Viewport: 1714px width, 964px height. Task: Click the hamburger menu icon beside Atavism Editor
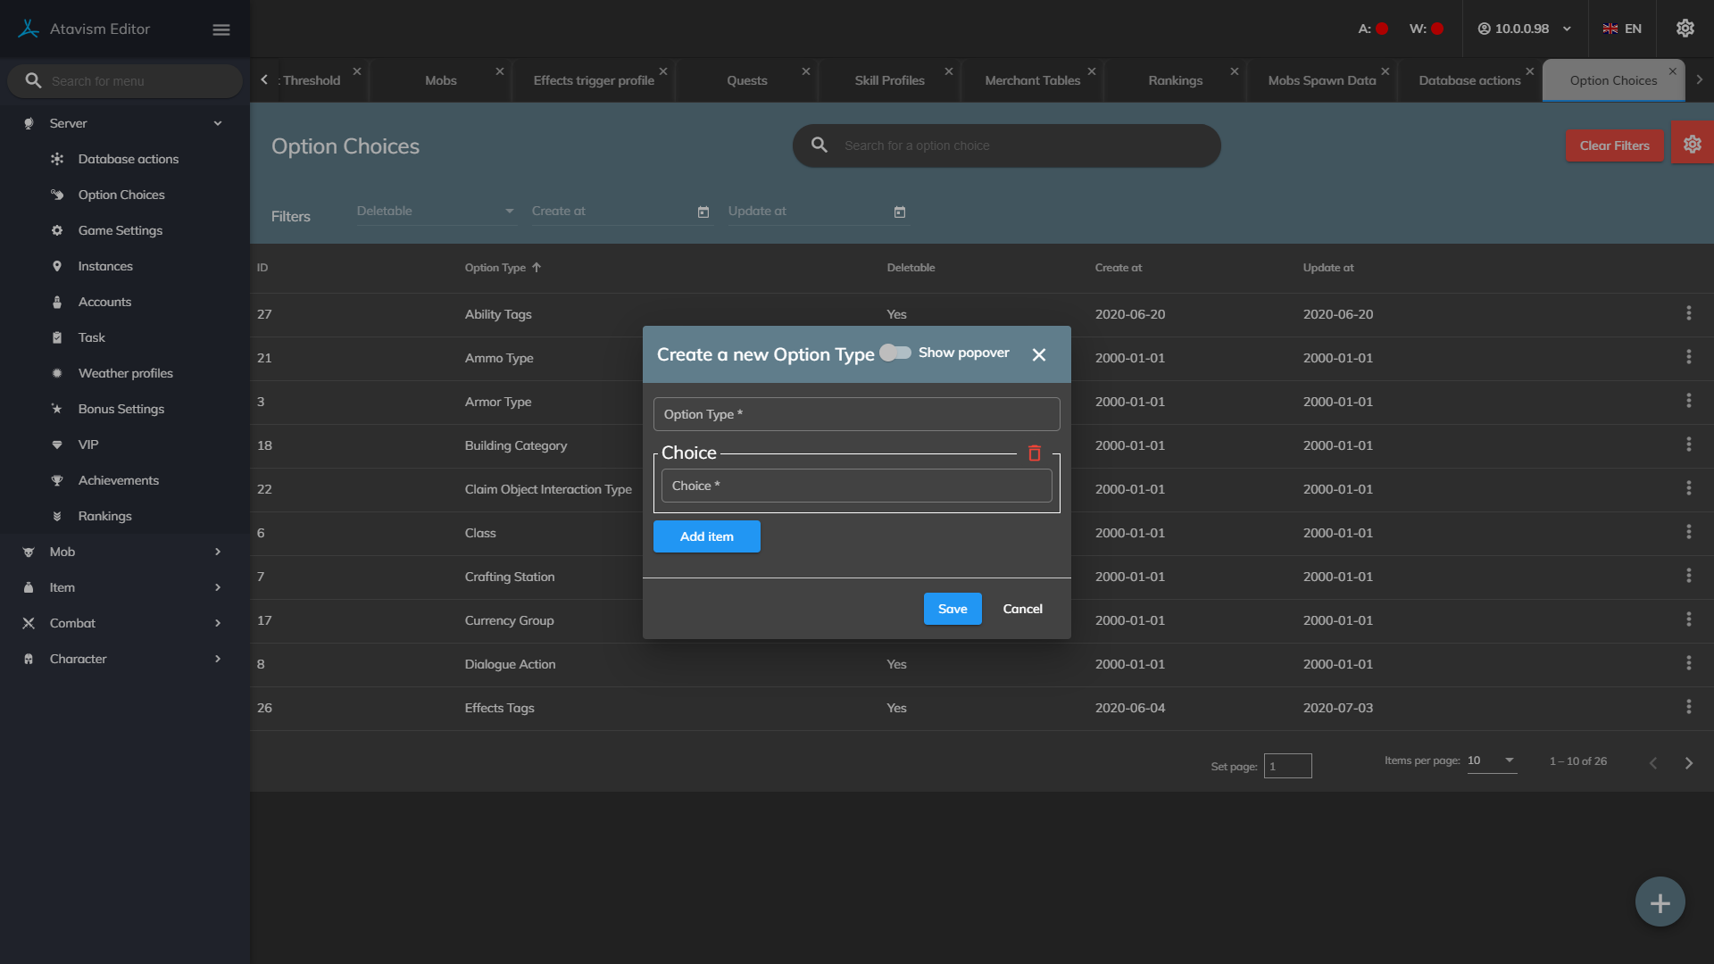[x=221, y=29]
